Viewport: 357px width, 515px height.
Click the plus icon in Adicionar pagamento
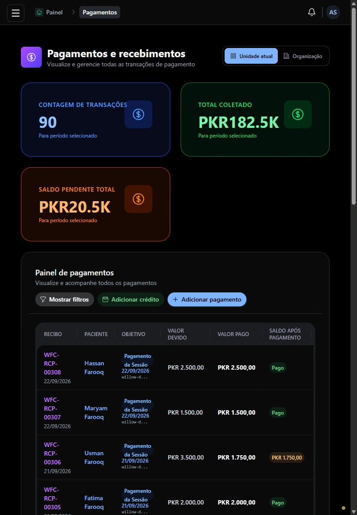click(175, 299)
